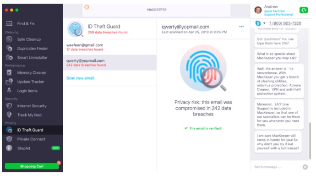Open the Update Tracker tool
Viewport: 316px width, 176px height.
coord(31,82)
